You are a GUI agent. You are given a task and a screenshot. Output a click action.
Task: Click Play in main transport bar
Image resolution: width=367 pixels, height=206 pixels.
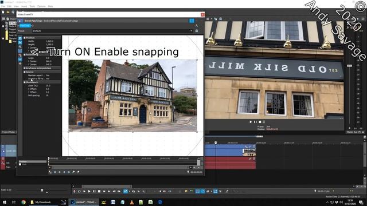pos(89,191)
